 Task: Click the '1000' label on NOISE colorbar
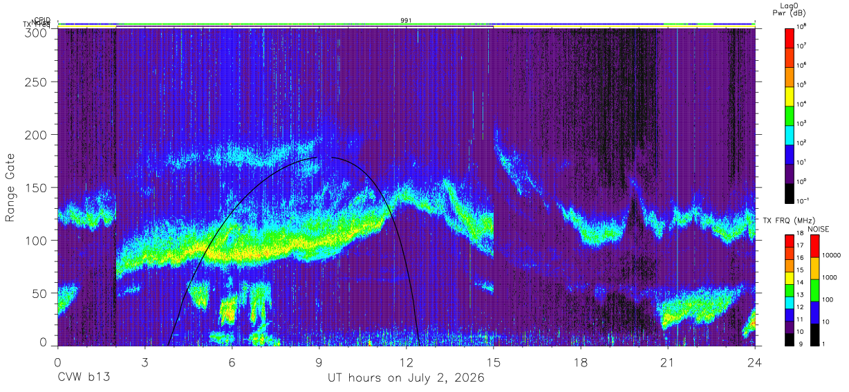pos(829,279)
